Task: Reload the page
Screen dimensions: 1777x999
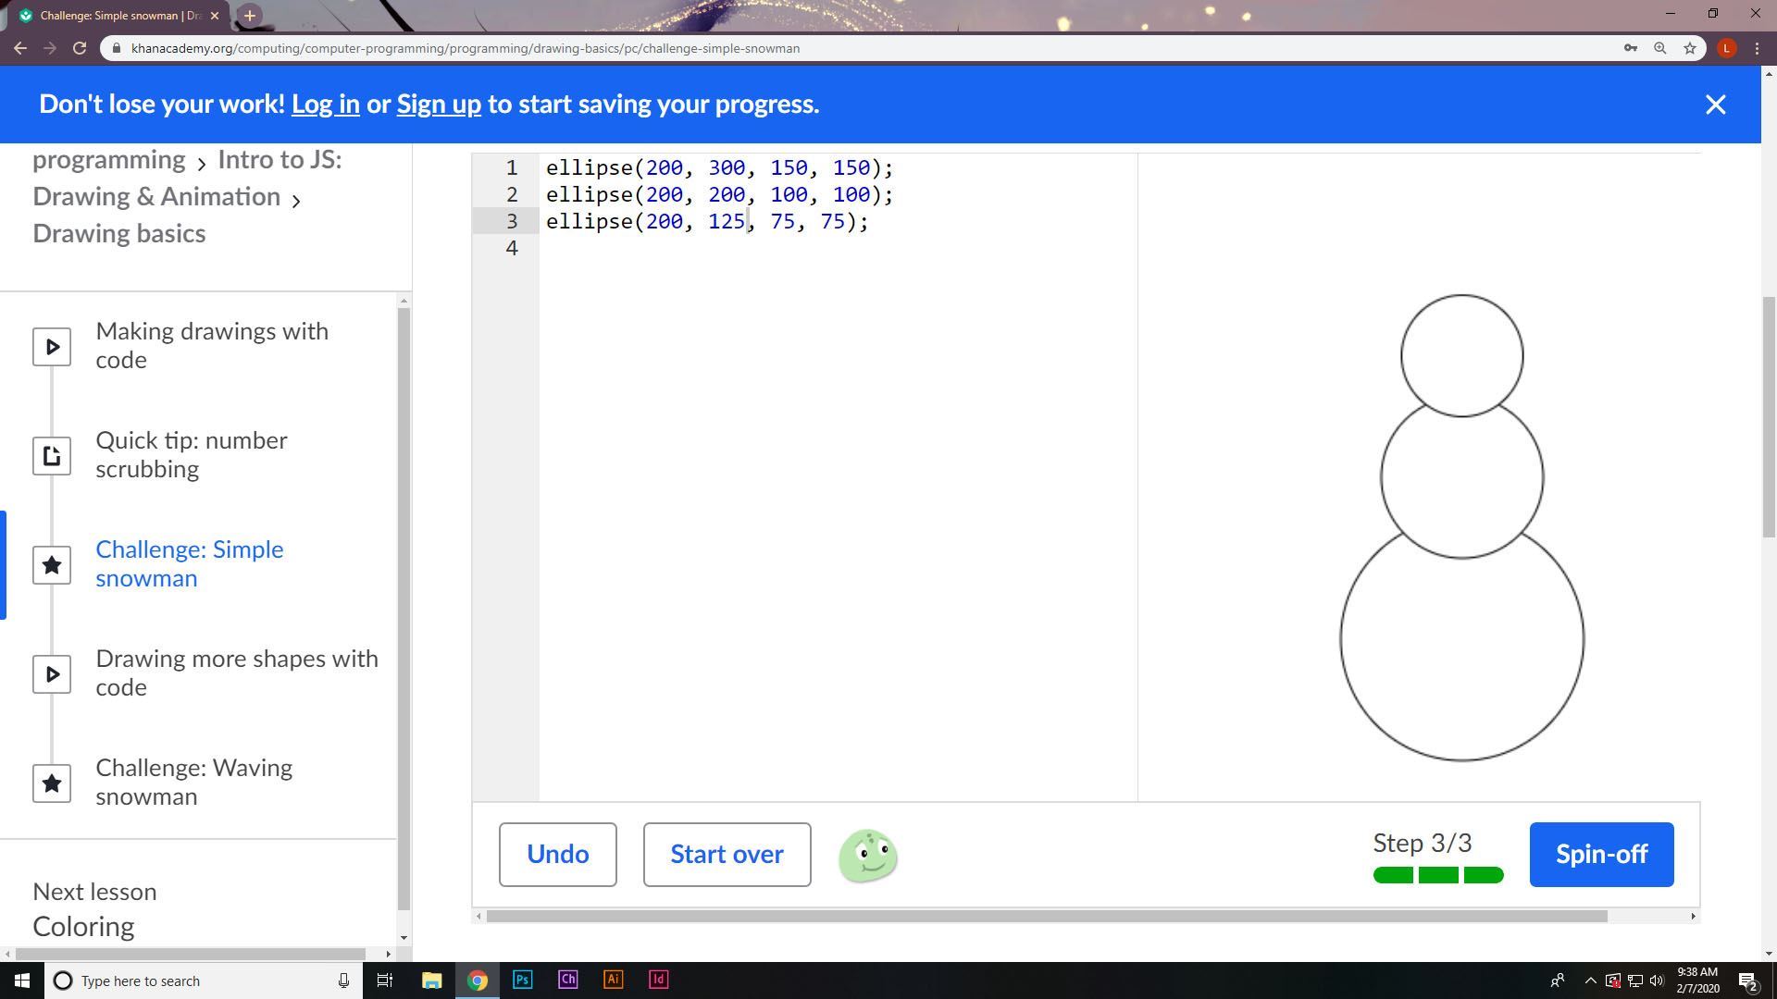Action: [x=80, y=48]
